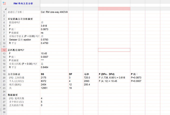
Task: Click matching F value 10.45
Action: pos(44,54)
